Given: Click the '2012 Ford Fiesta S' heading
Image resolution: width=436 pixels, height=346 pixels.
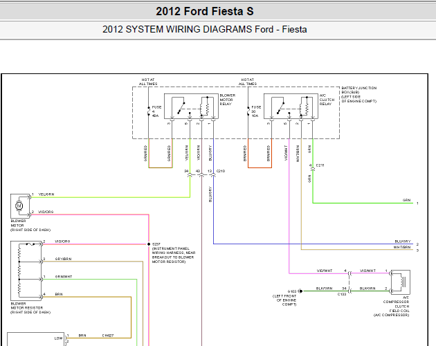Looking at the screenshot, I should pyautogui.click(x=205, y=11).
